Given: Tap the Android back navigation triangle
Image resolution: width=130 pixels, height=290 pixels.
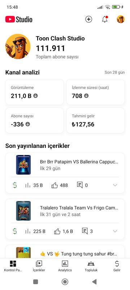Looking at the screenshot, I should 94,282.
